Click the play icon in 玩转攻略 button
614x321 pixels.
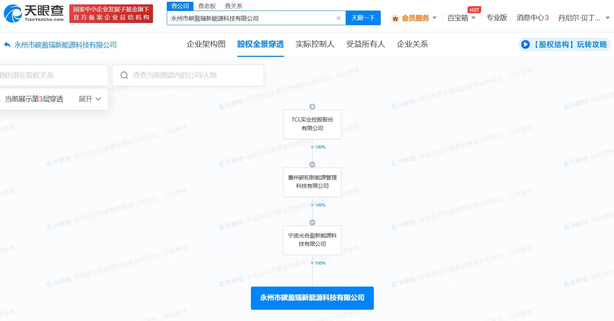(x=525, y=45)
